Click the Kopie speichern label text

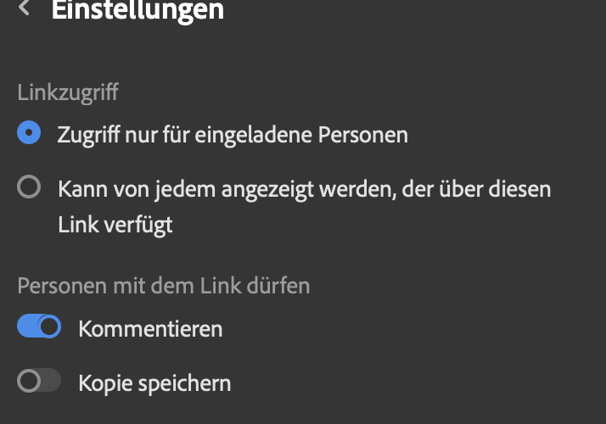click(x=154, y=383)
